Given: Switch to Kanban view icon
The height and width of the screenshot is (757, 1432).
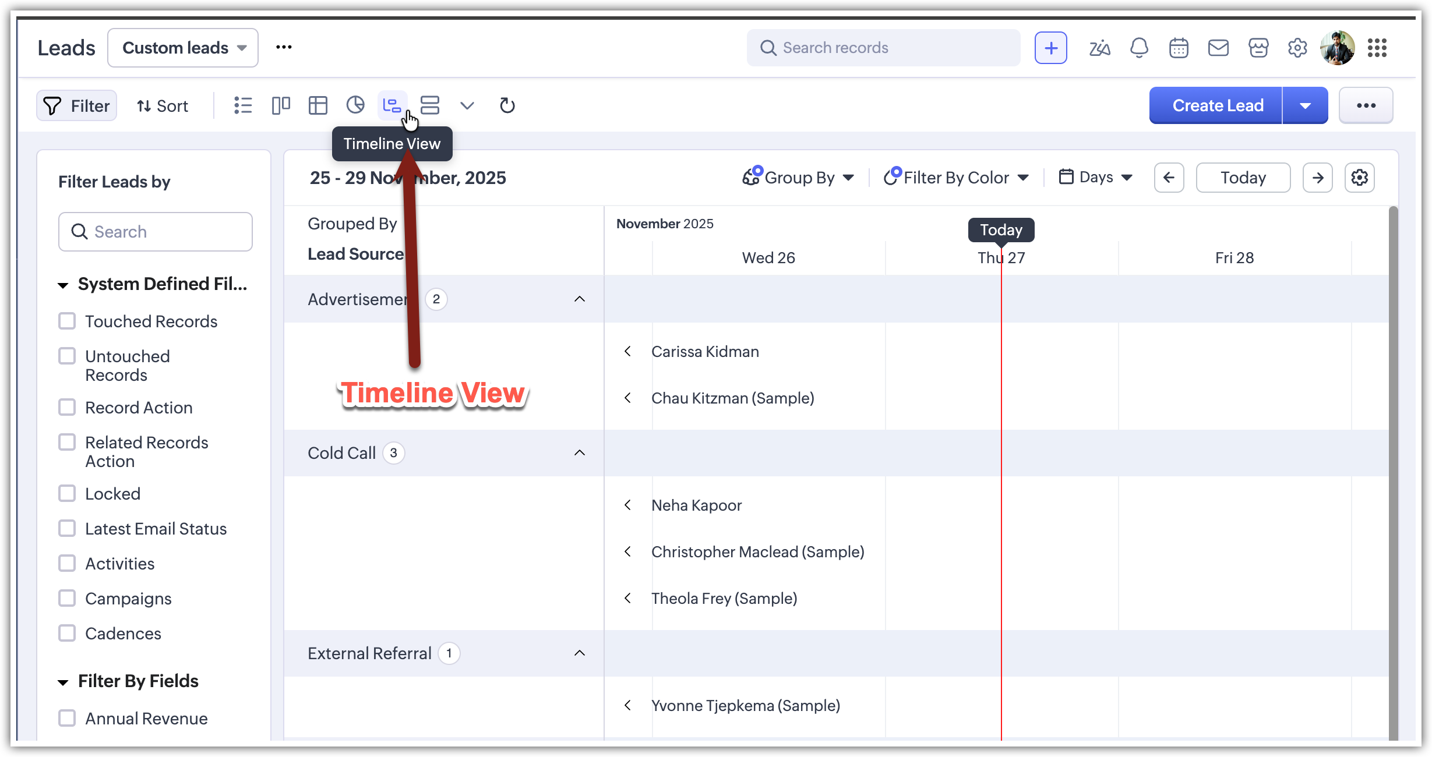Looking at the screenshot, I should (281, 105).
